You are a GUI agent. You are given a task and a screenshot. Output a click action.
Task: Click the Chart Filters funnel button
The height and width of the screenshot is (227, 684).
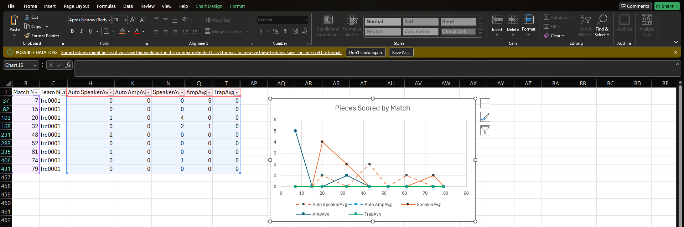click(485, 130)
